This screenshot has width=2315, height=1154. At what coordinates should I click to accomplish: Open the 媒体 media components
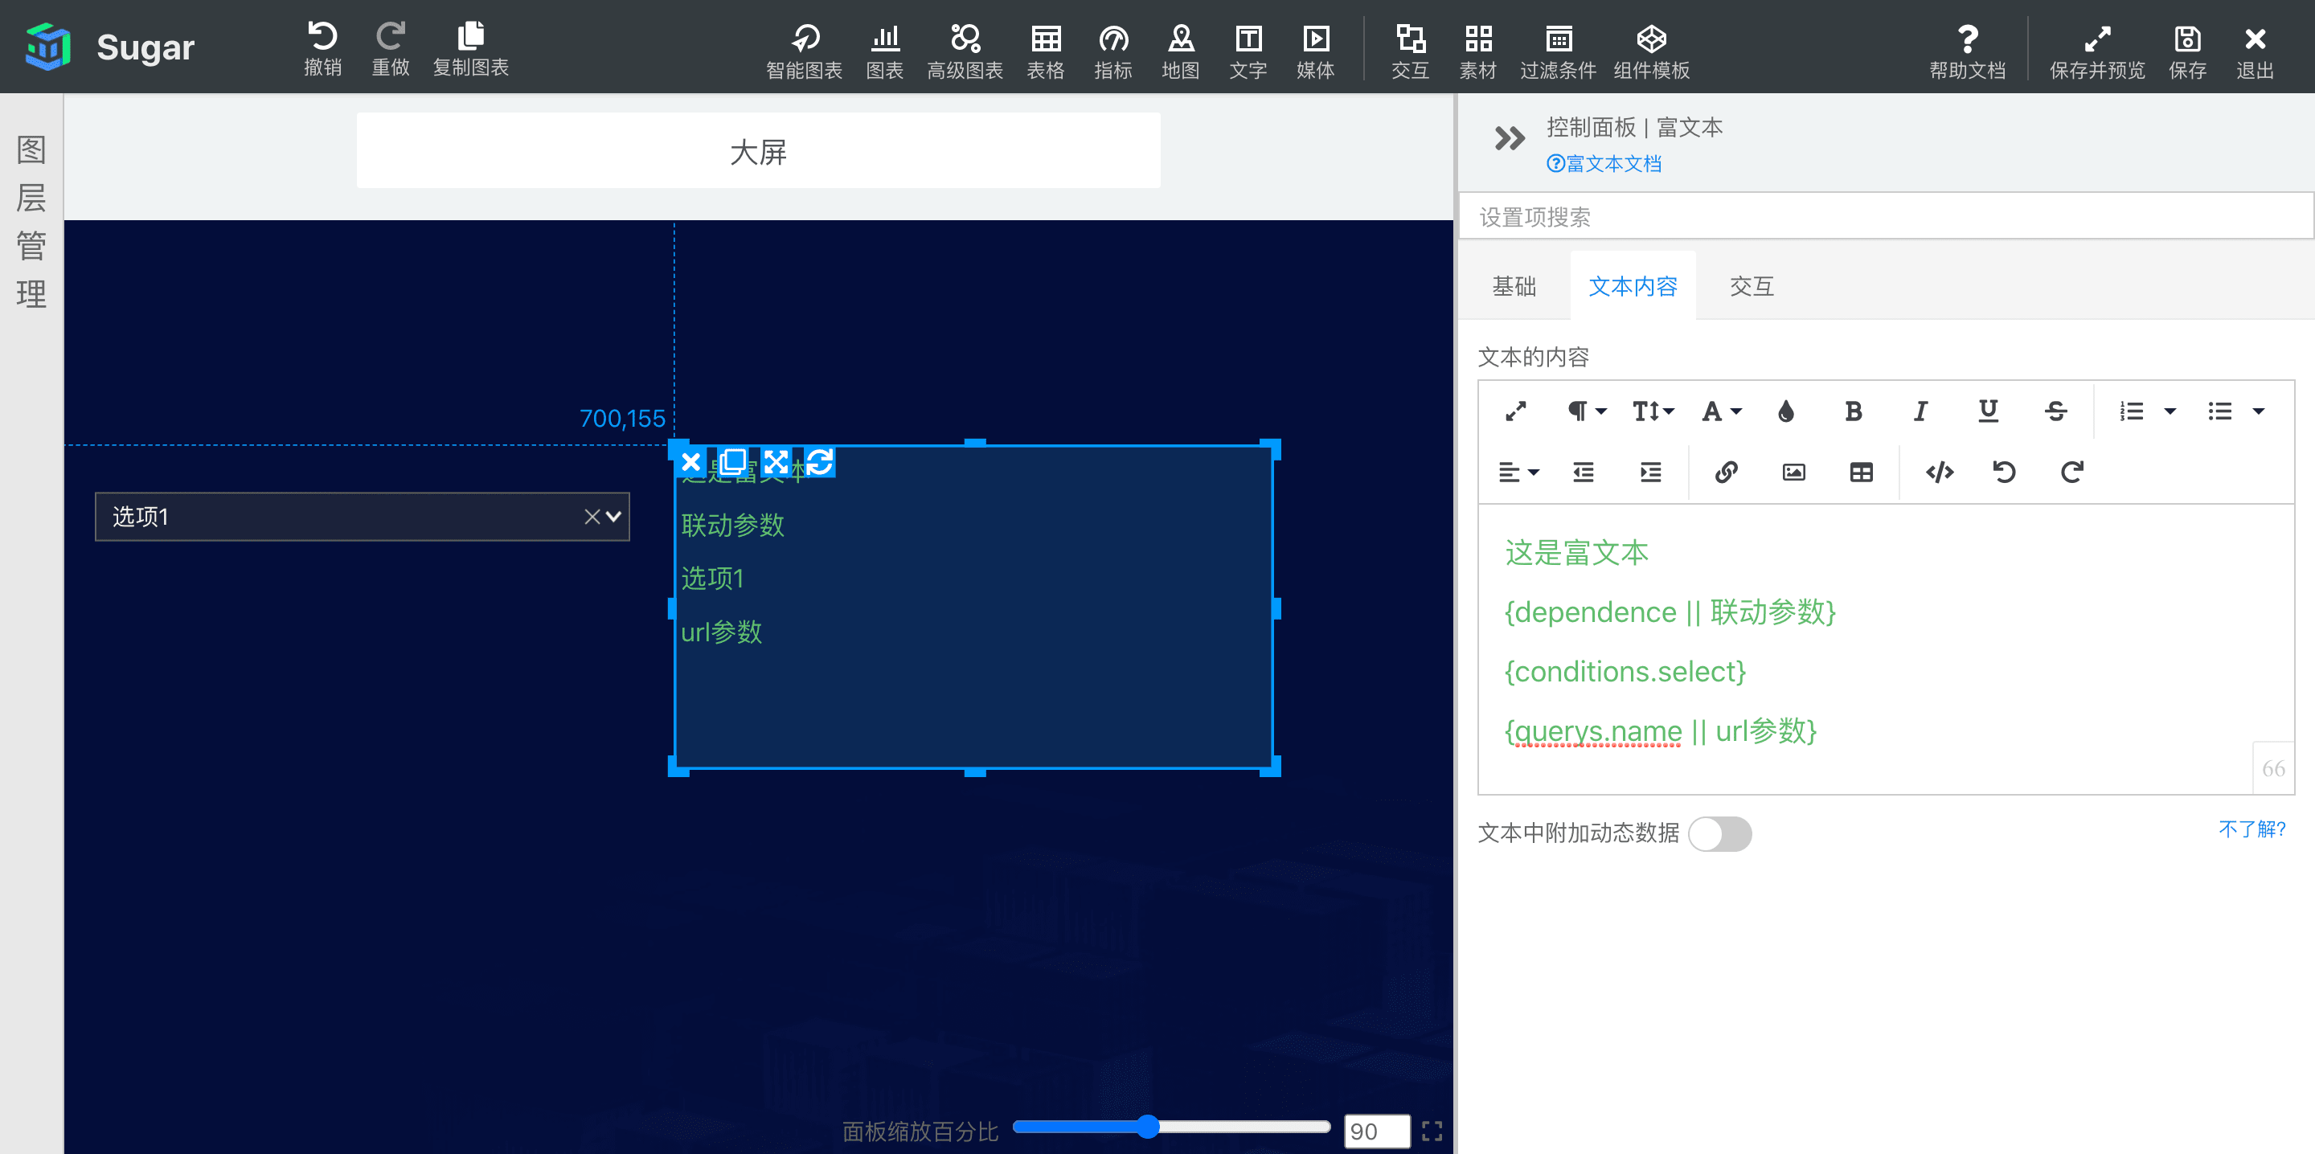pyautogui.click(x=1316, y=51)
